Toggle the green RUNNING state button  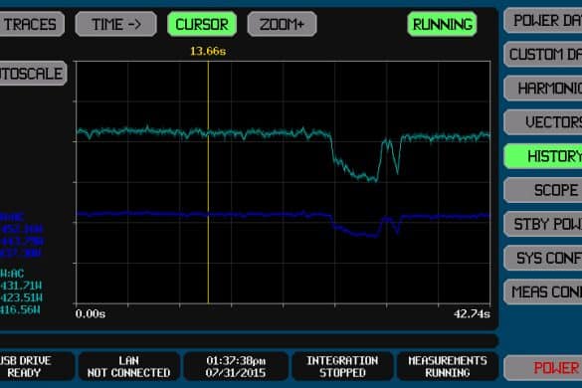click(x=442, y=25)
